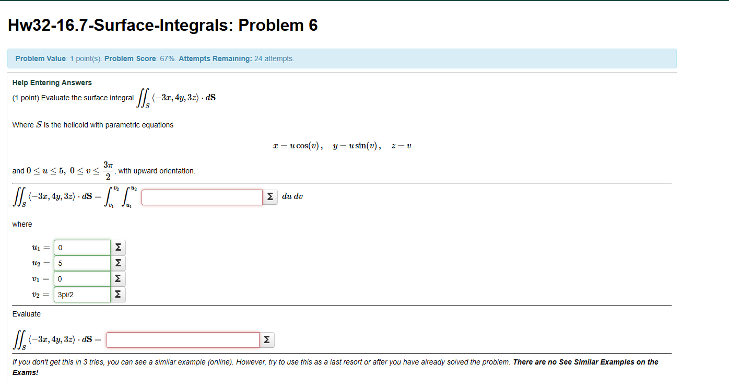Open the Help Entering Answers link
The height and width of the screenshot is (387, 729).
(52, 83)
